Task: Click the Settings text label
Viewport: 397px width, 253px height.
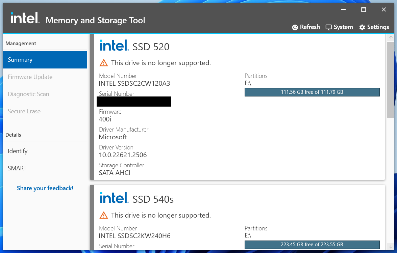Action: (x=378, y=27)
